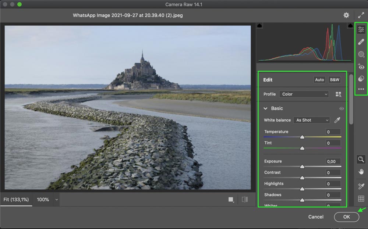Viewport: 368px width, 229px height.
Task: Collapse the Basic section
Action: [265, 108]
